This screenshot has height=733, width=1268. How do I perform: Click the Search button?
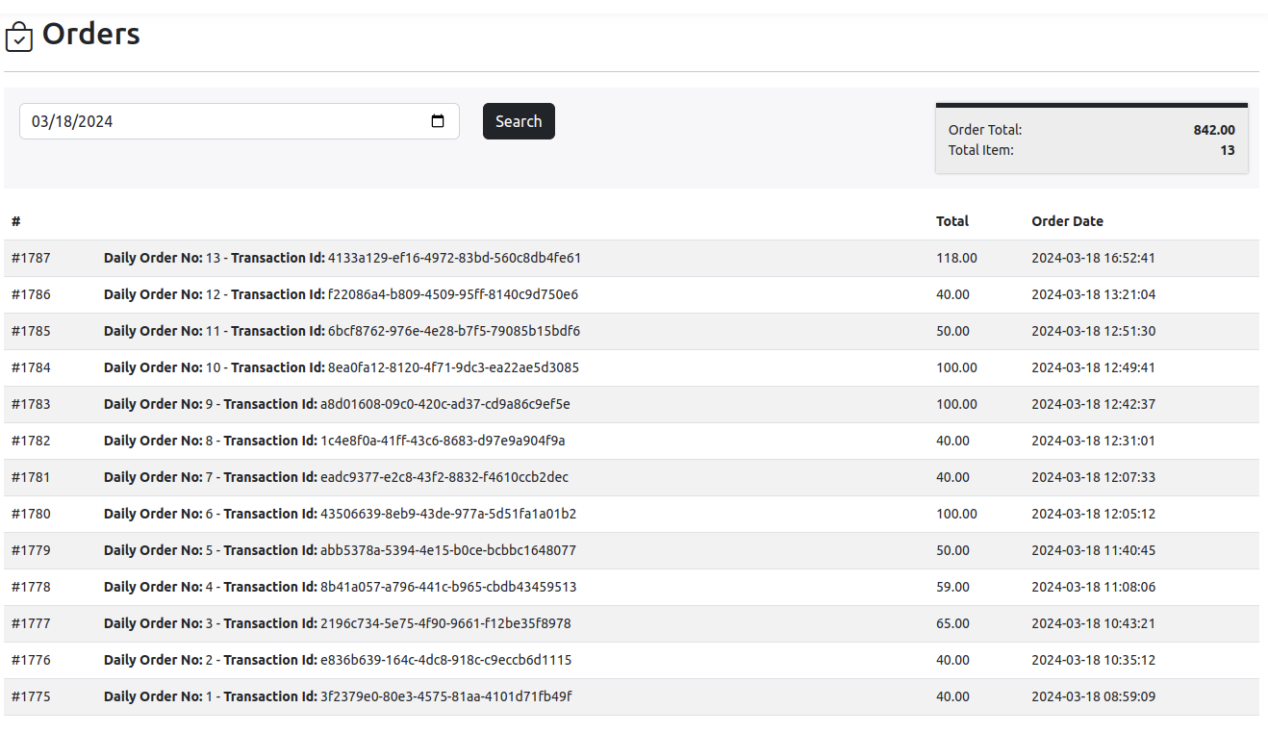(x=519, y=121)
